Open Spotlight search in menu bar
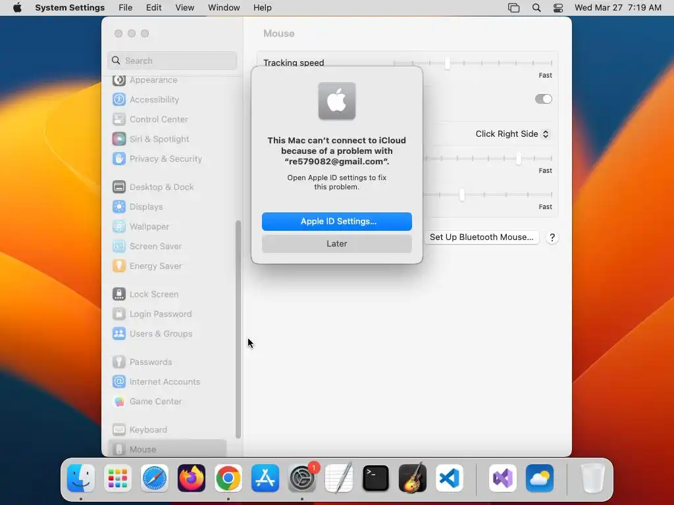674x505 pixels. click(x=536, y=8)
